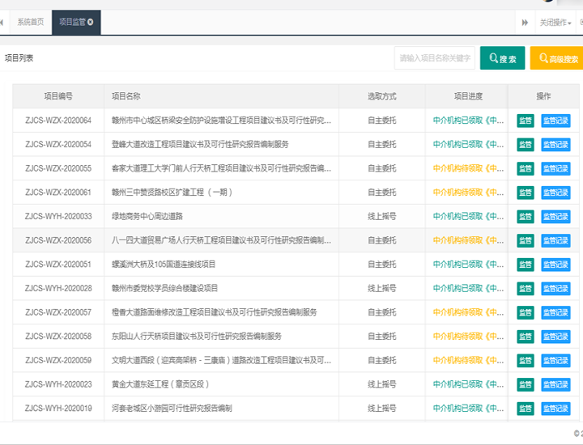Click project name 绿地商务中心周边道路
This screenshot has height=445, width=583.
147,216
